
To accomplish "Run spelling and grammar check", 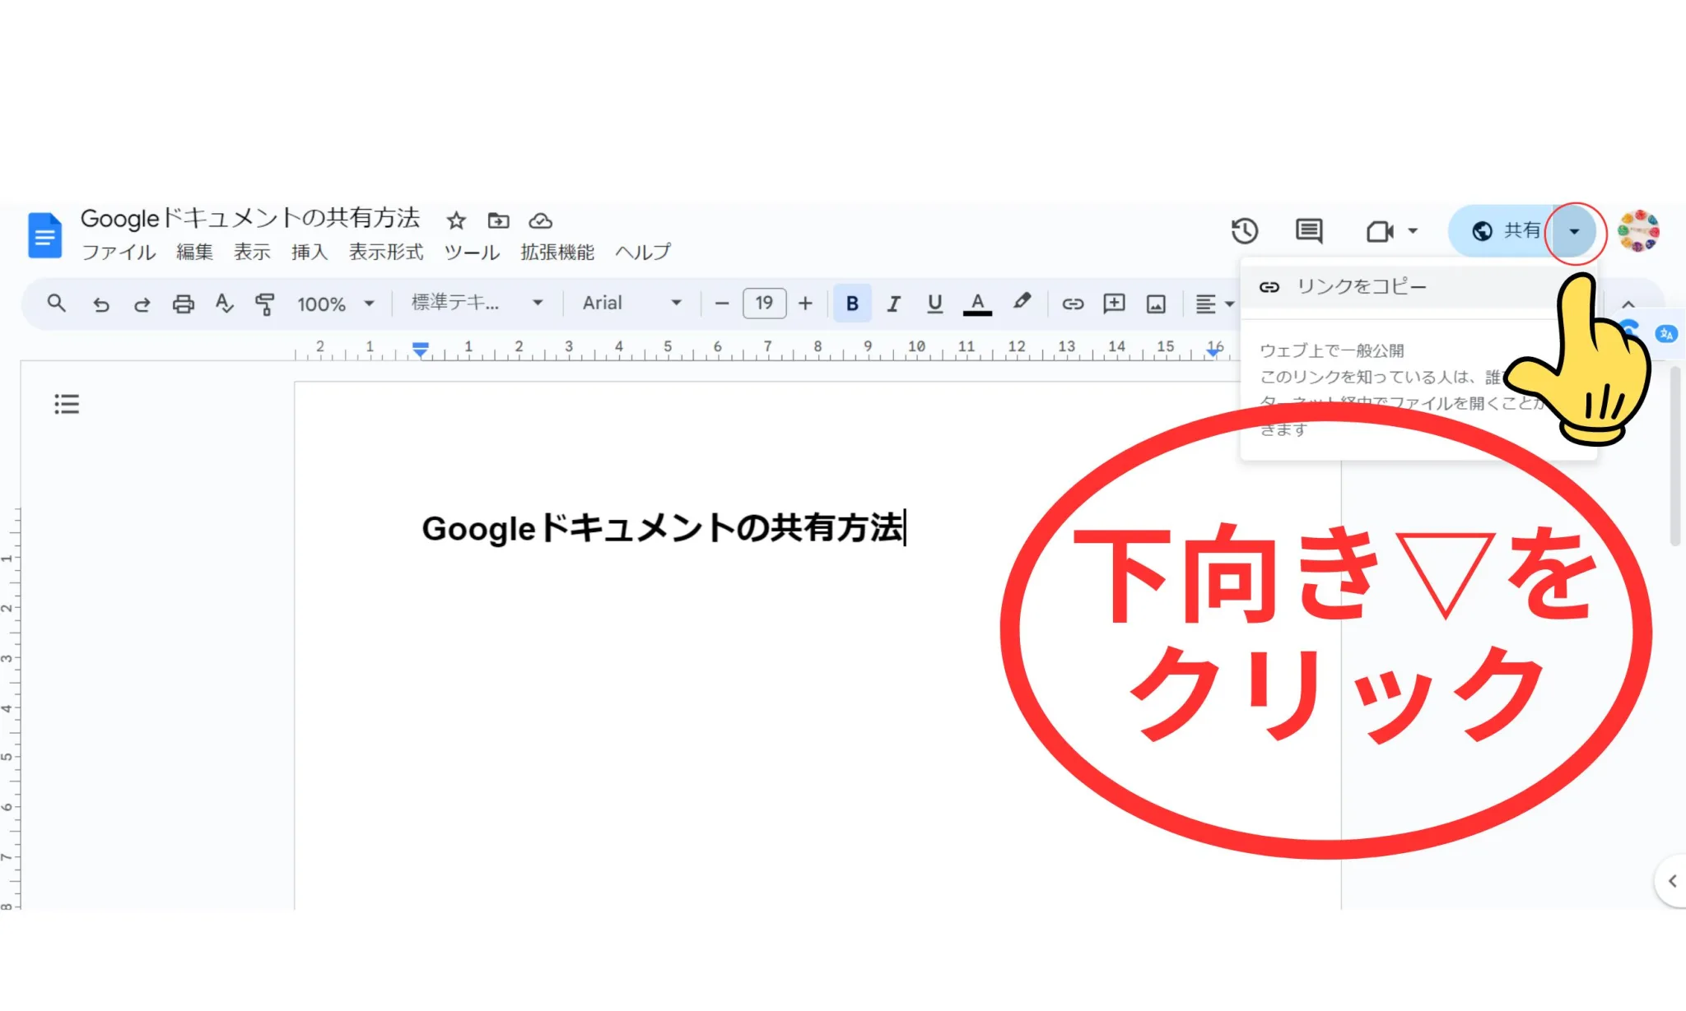I will [x=224, y=304].
